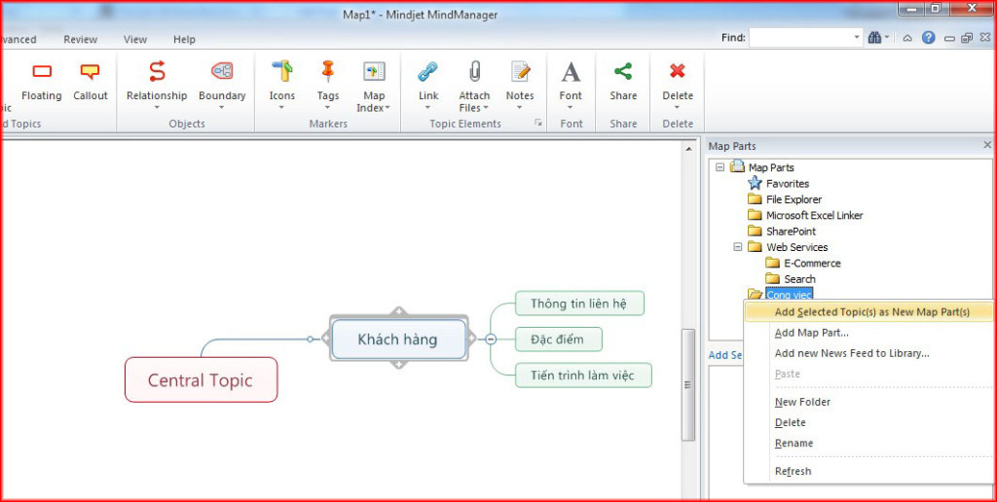Open the Boundary dropdown arrow
Image resolution: width=997 pixels, height=502 pixels.
coord(222,108)
